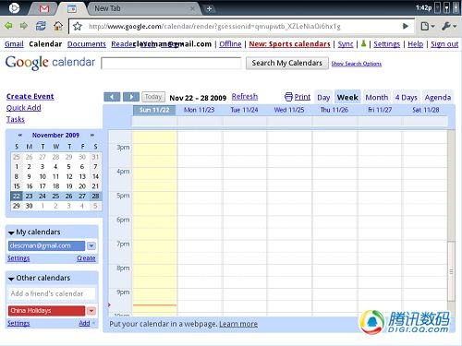The image size is (462, 346).
Task: Click Create under My calendars
Action: point(86,258)
